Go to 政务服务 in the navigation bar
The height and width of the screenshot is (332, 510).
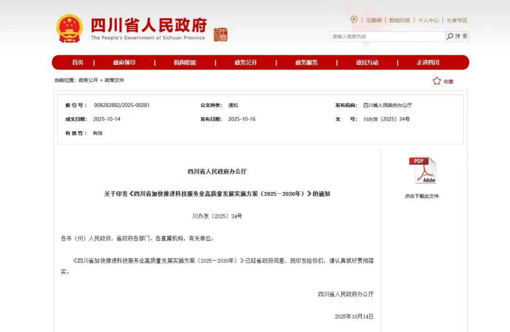[x=306, y=62]
